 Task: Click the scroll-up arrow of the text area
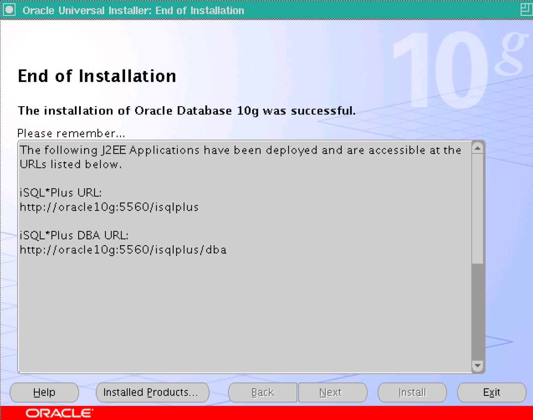(478, 148)
